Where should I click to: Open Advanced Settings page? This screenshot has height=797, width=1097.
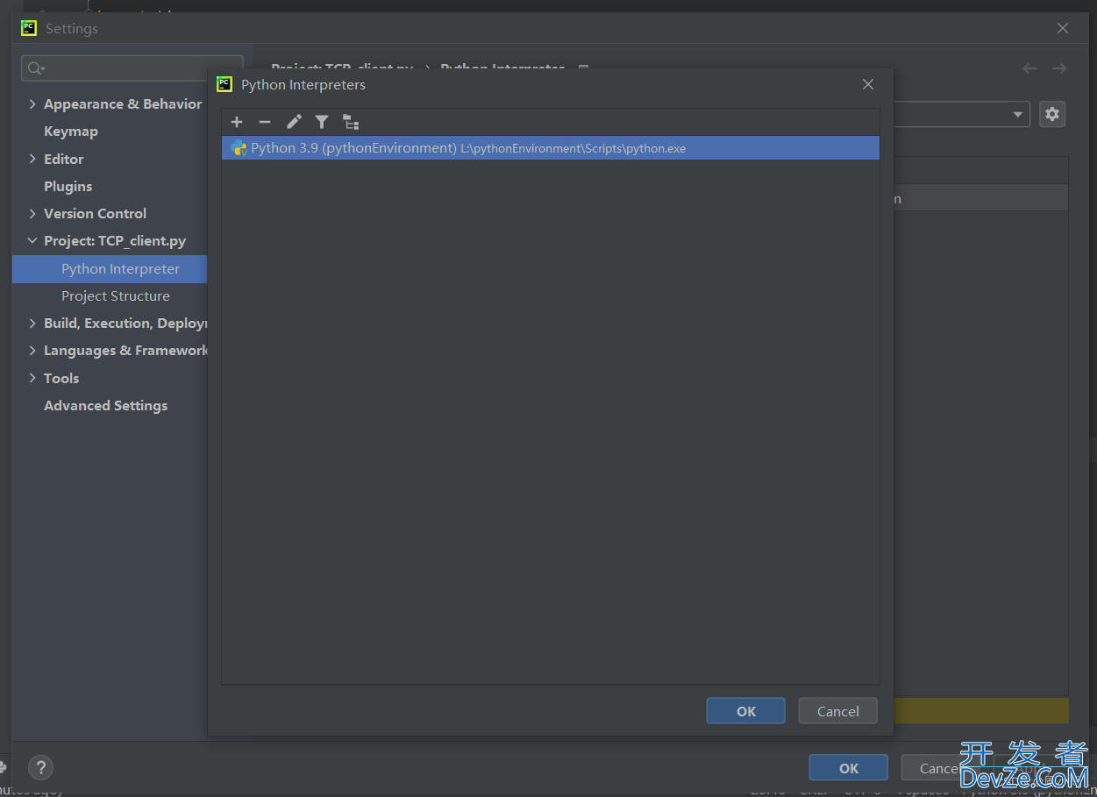click(x=106, y=406)
